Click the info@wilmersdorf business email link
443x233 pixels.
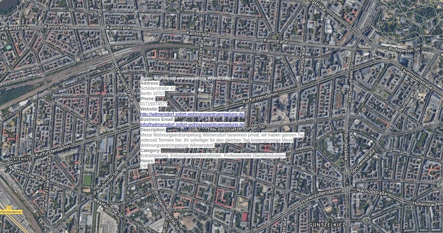(192, 125)
